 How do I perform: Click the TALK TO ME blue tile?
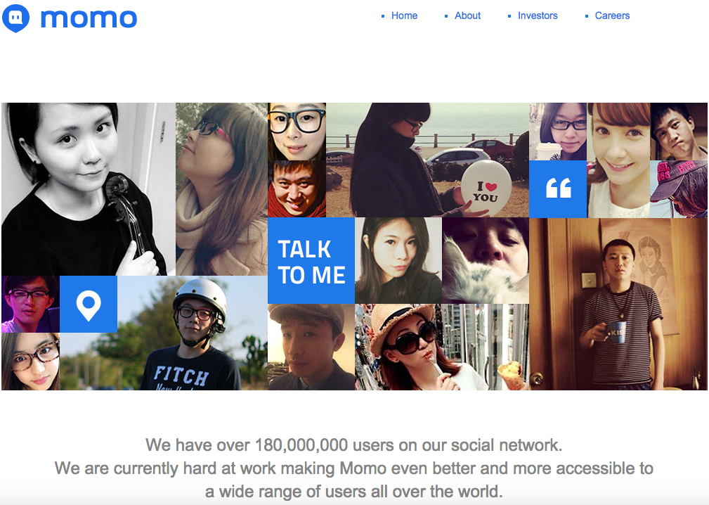(311, 261)
